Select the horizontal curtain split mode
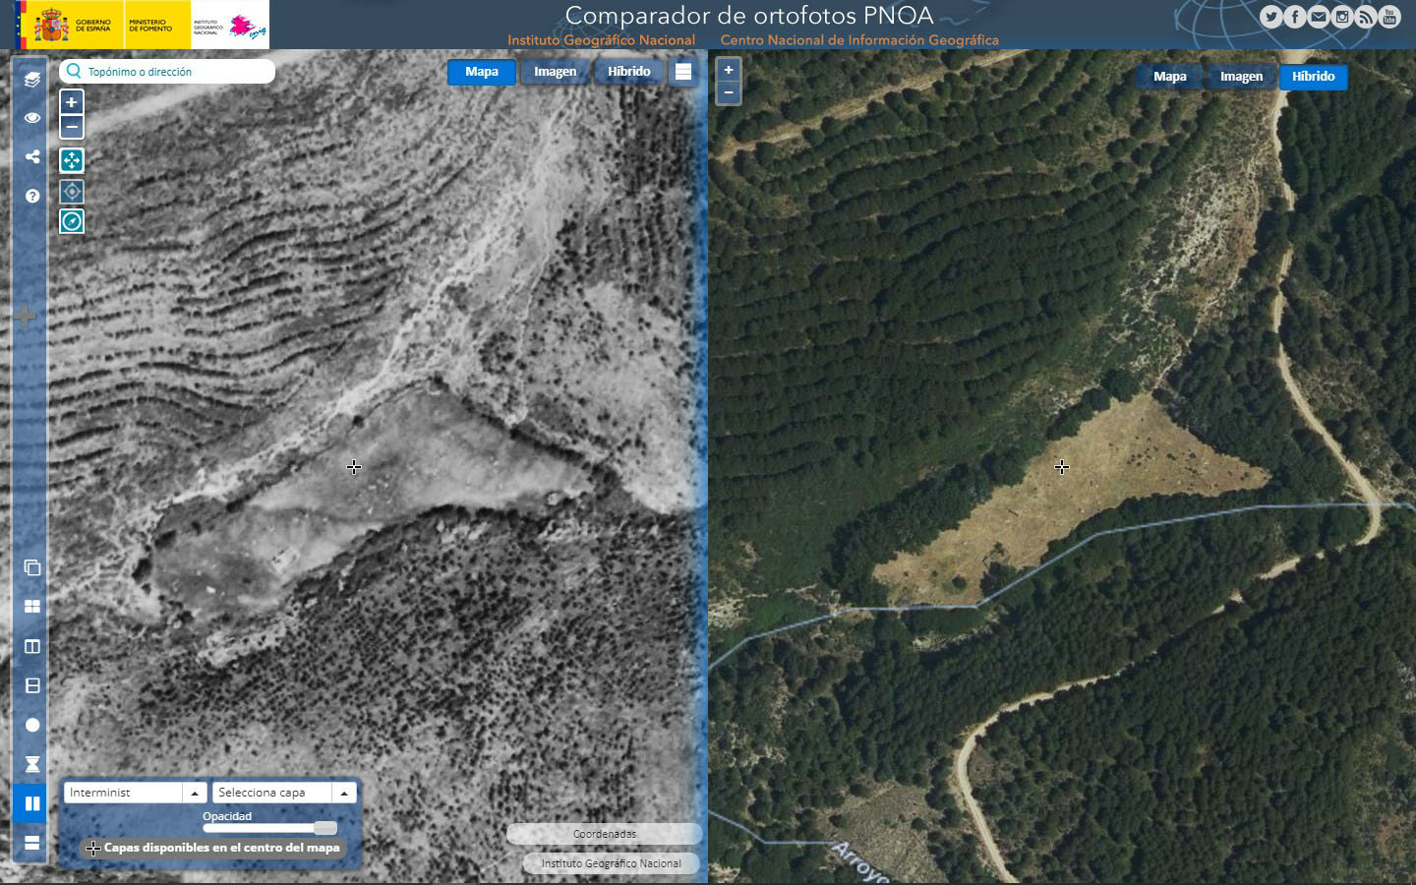1416x885 pixels. tap(32, 685)
